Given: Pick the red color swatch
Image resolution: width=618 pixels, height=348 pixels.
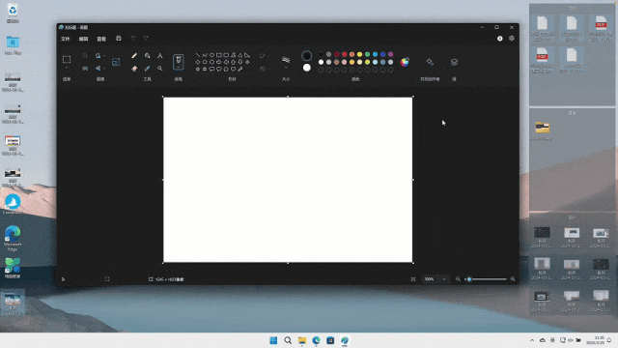Looking at the screenshot, I should pos(344,54).
